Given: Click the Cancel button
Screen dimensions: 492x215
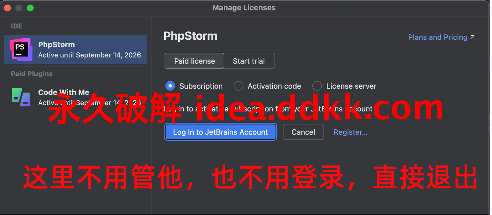Looking at the screenshot, I should pyautogui.click(x=303, y=132).
